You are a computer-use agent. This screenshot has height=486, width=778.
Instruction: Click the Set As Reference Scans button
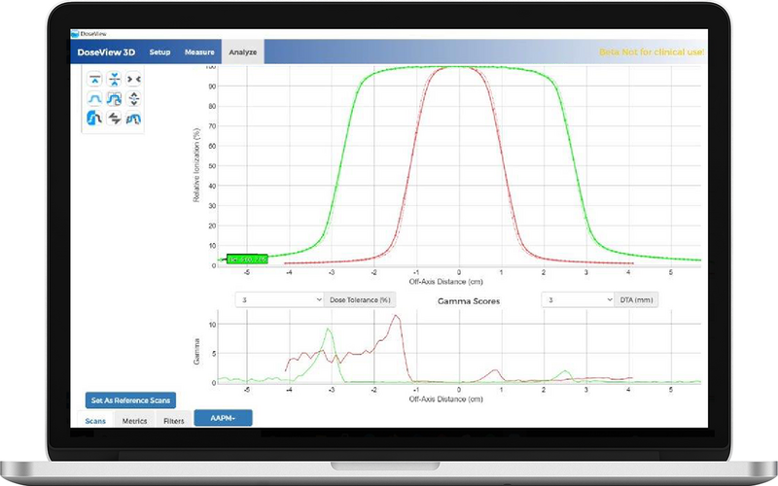click(129, 399)
